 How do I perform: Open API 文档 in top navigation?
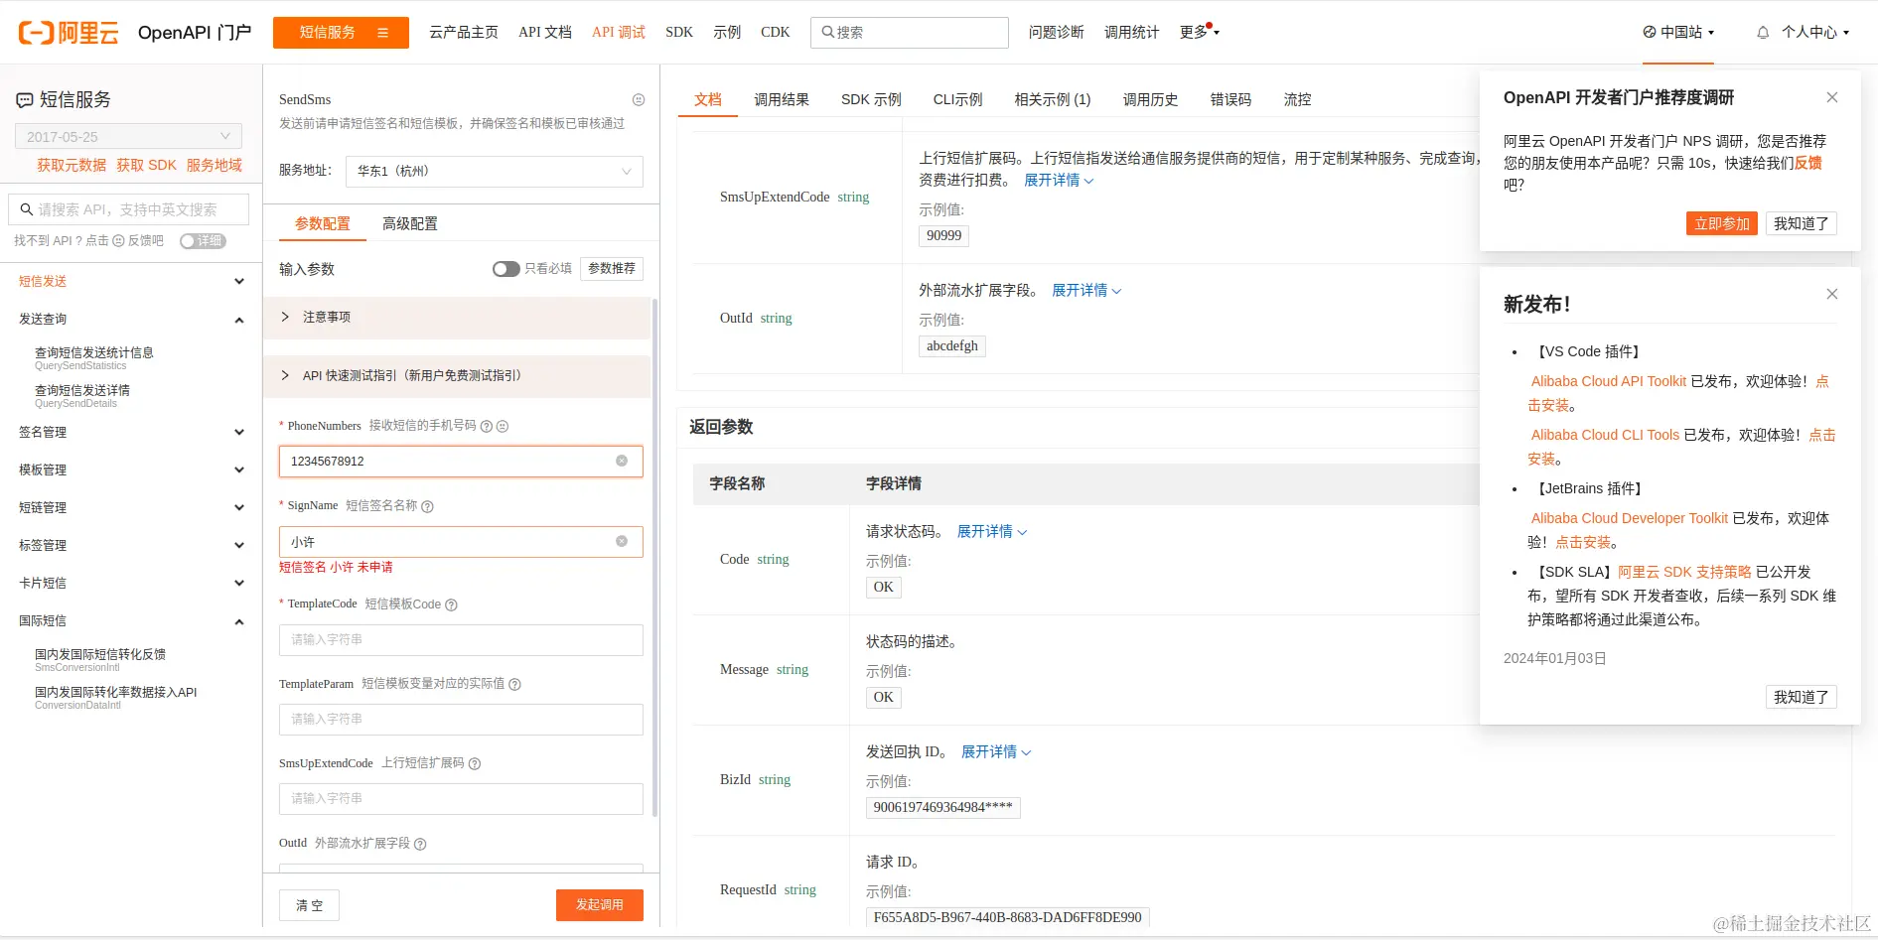coord(545,32)
